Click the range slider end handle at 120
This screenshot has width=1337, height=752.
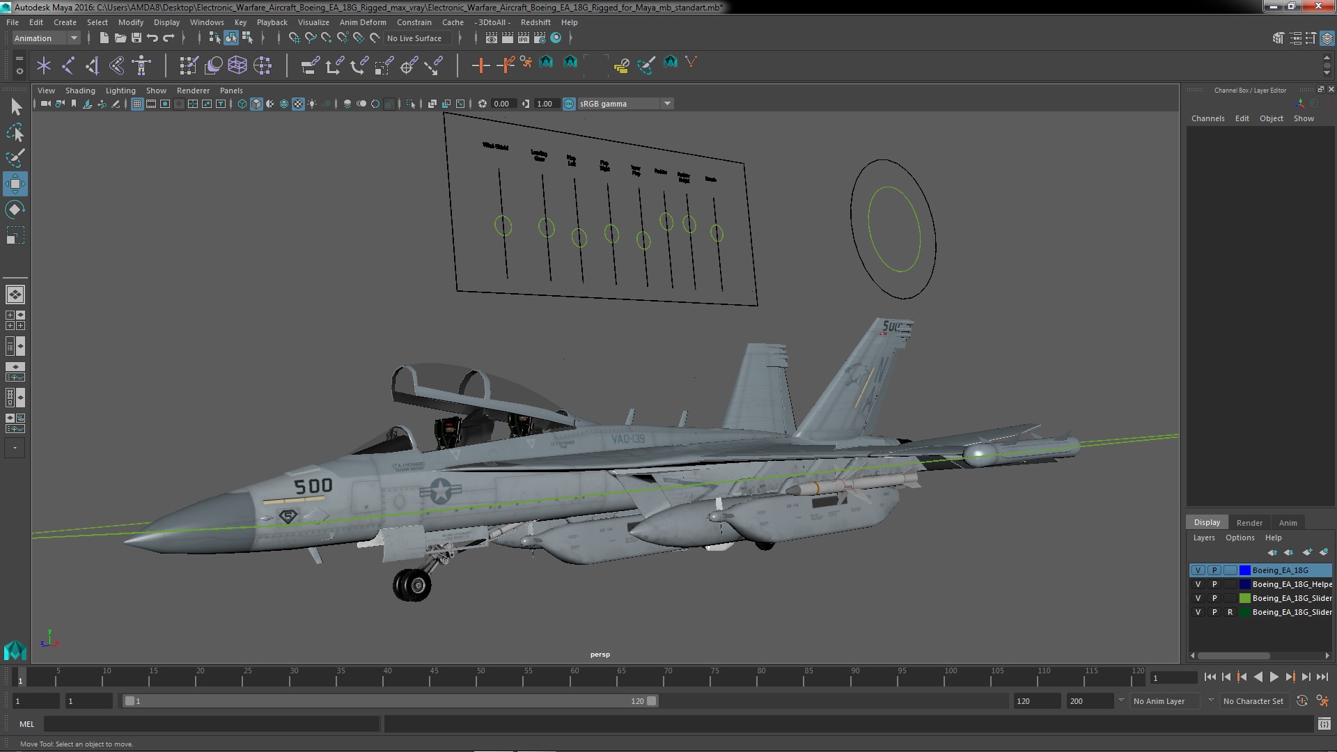(x=652, y=701)
